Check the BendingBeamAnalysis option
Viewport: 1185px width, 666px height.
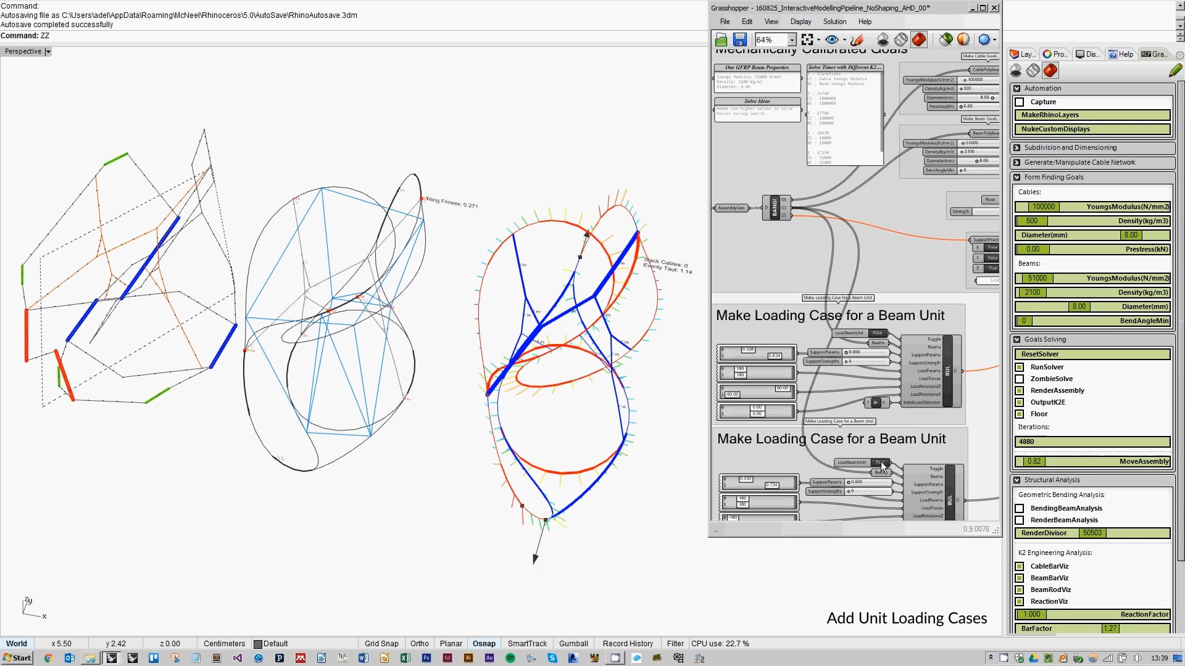coord(1020,509)
